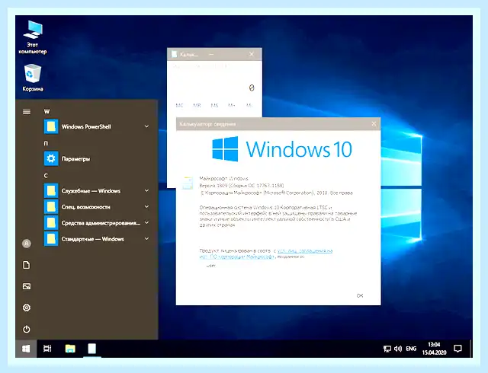Click the calculator taskbar app icon
The width and height of the screenshot is (488, 373).
click(x=91, y=349)
